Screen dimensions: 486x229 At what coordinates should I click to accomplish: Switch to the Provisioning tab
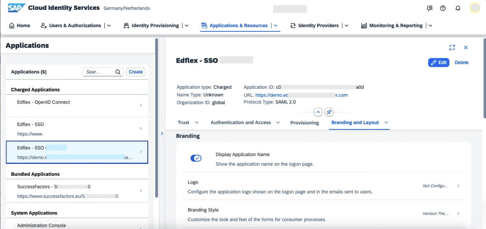(x=304, y=123)
